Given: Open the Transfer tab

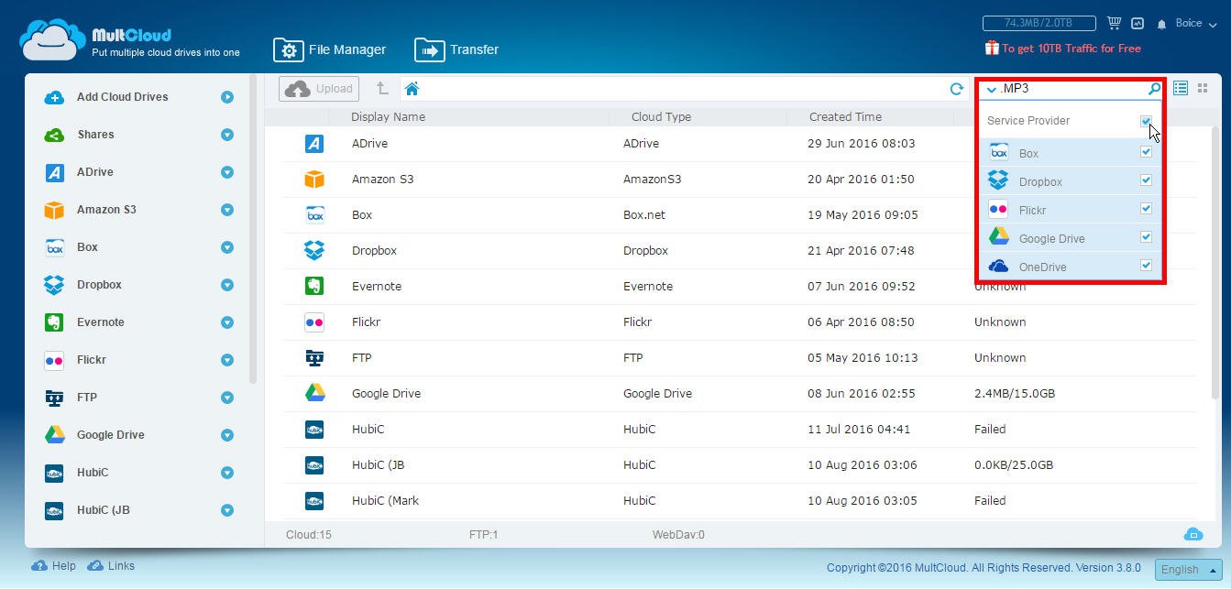Looking at the screenshot, I should click(456, 49).
